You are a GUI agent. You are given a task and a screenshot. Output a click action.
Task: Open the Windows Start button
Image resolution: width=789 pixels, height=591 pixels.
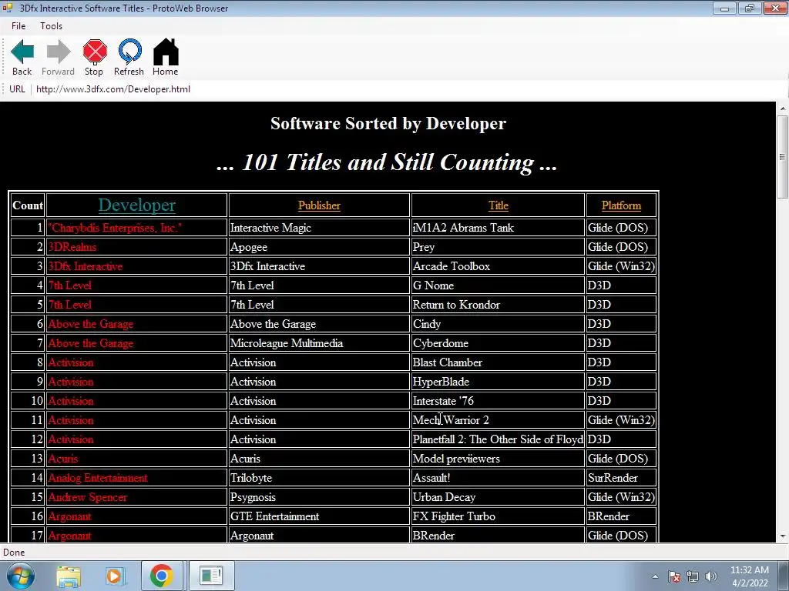pyautogui.click(x=20, y=576)
